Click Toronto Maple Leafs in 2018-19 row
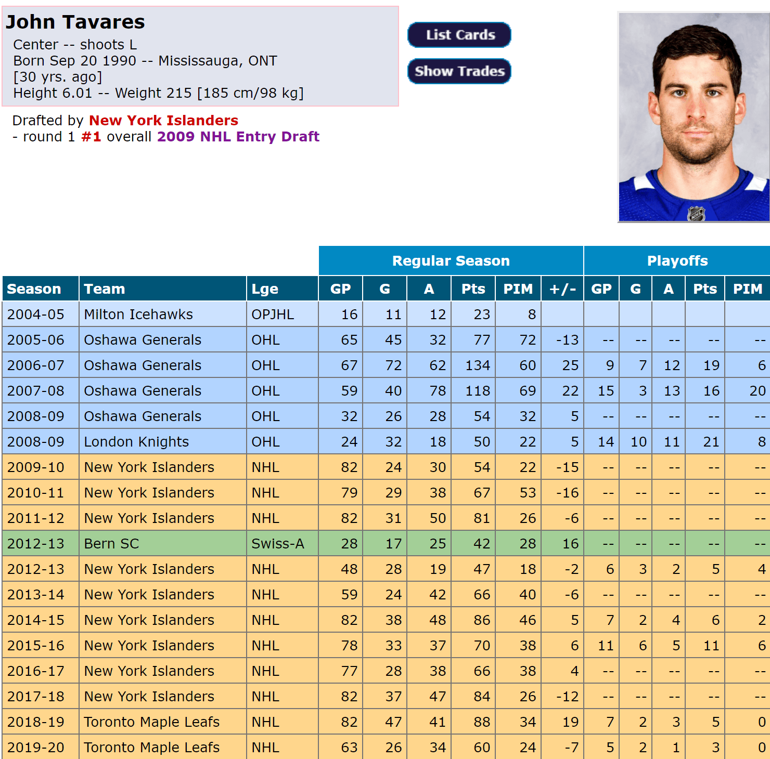 tap(151, 722)
